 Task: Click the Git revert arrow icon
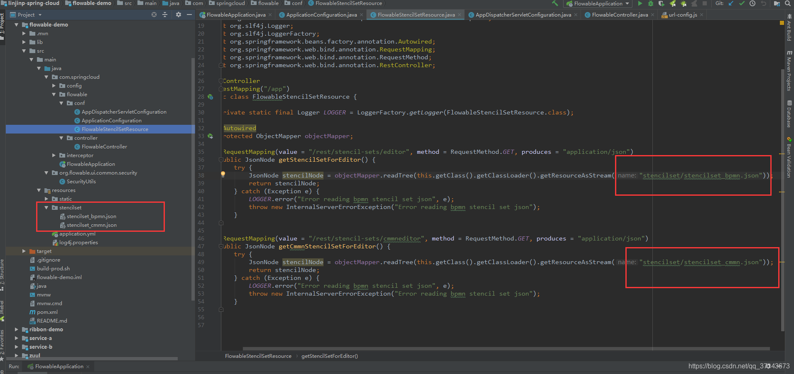763,3
